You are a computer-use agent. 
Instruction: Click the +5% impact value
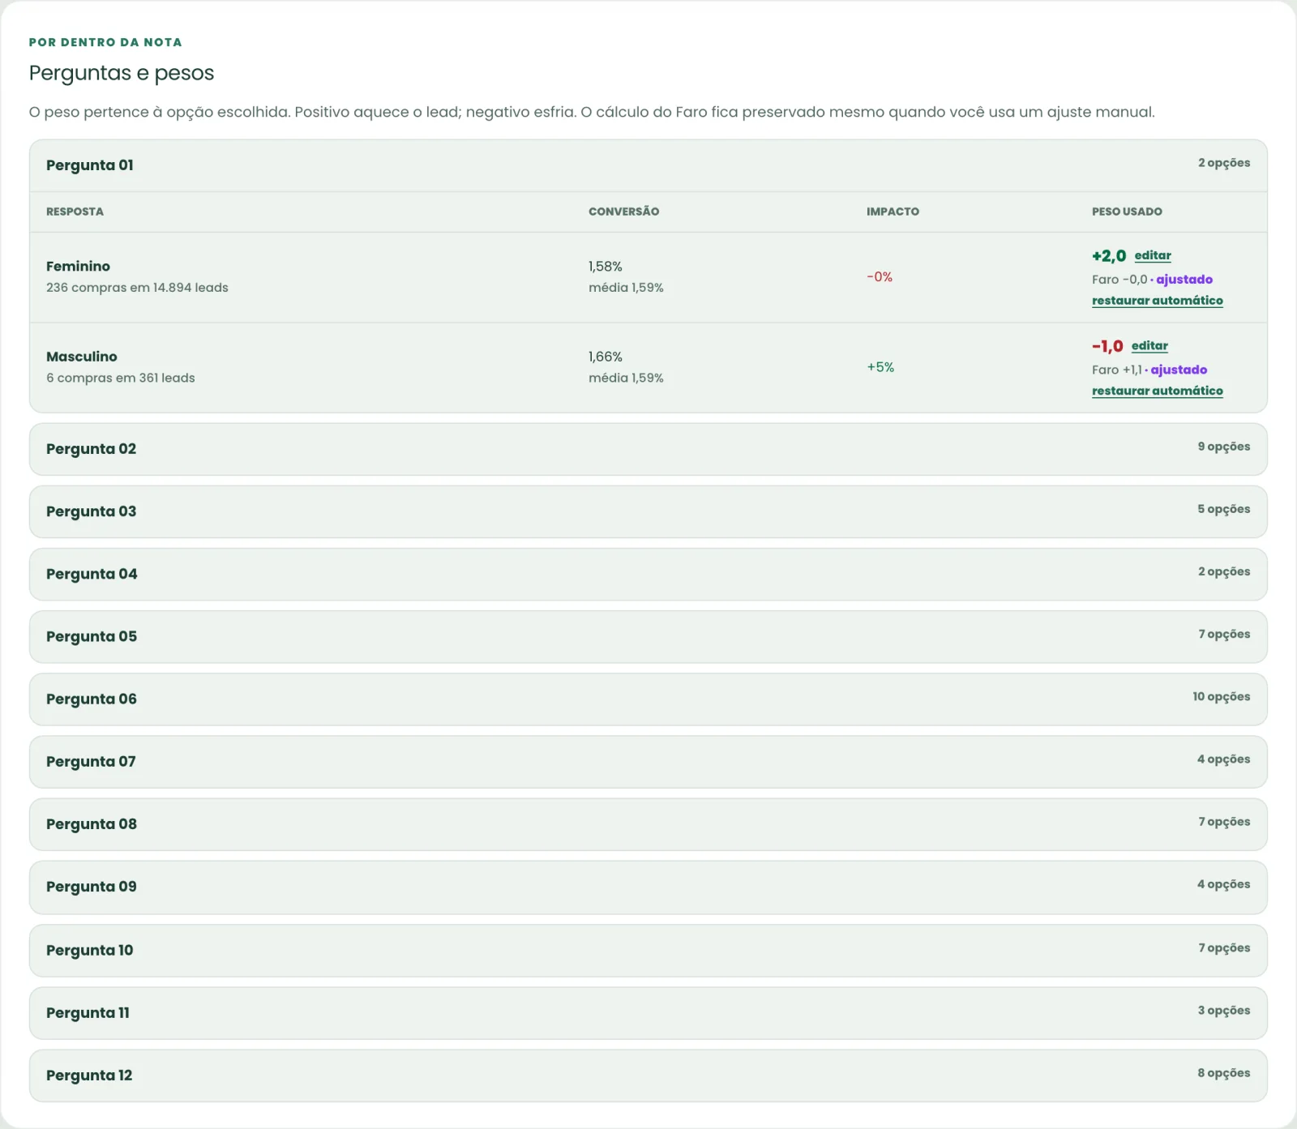pyautogui.click(x=880, y=367)
